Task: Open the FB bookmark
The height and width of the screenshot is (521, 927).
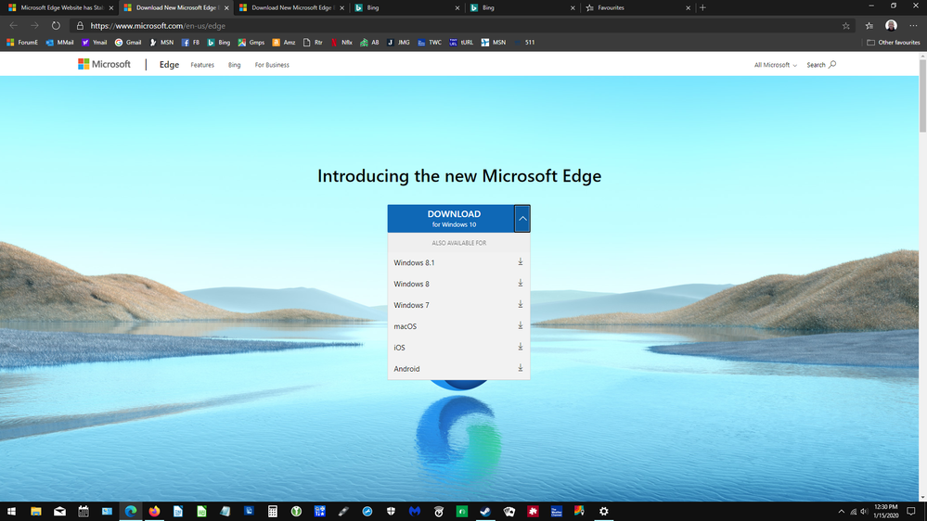Action: pyautogui.click(x=190, y=43)
